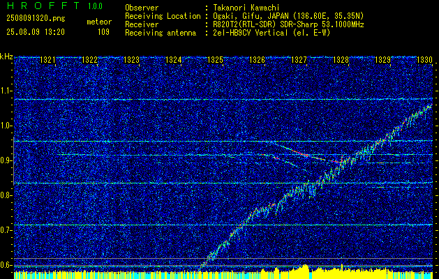Click the 1.1 kHz axis label
439x279 pixels.
pos(6,91)
